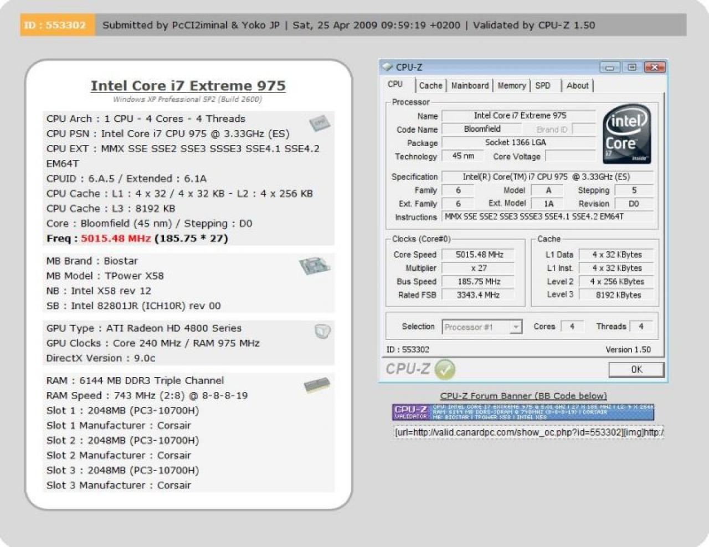Image resolution: width=709 pixels, height=547 pixels.
Task: Click the red 5015.48 MHz frequency text
Action: pos(116,239)
